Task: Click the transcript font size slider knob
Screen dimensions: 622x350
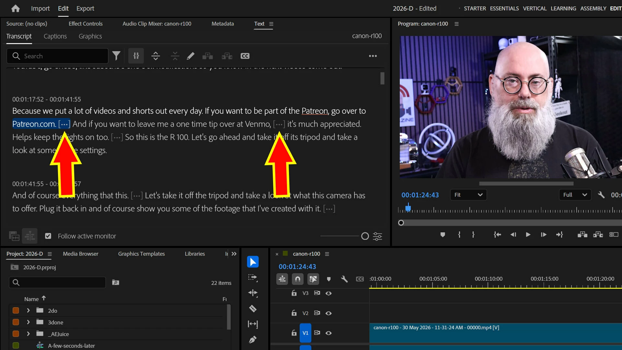Action: pos(365,236)
